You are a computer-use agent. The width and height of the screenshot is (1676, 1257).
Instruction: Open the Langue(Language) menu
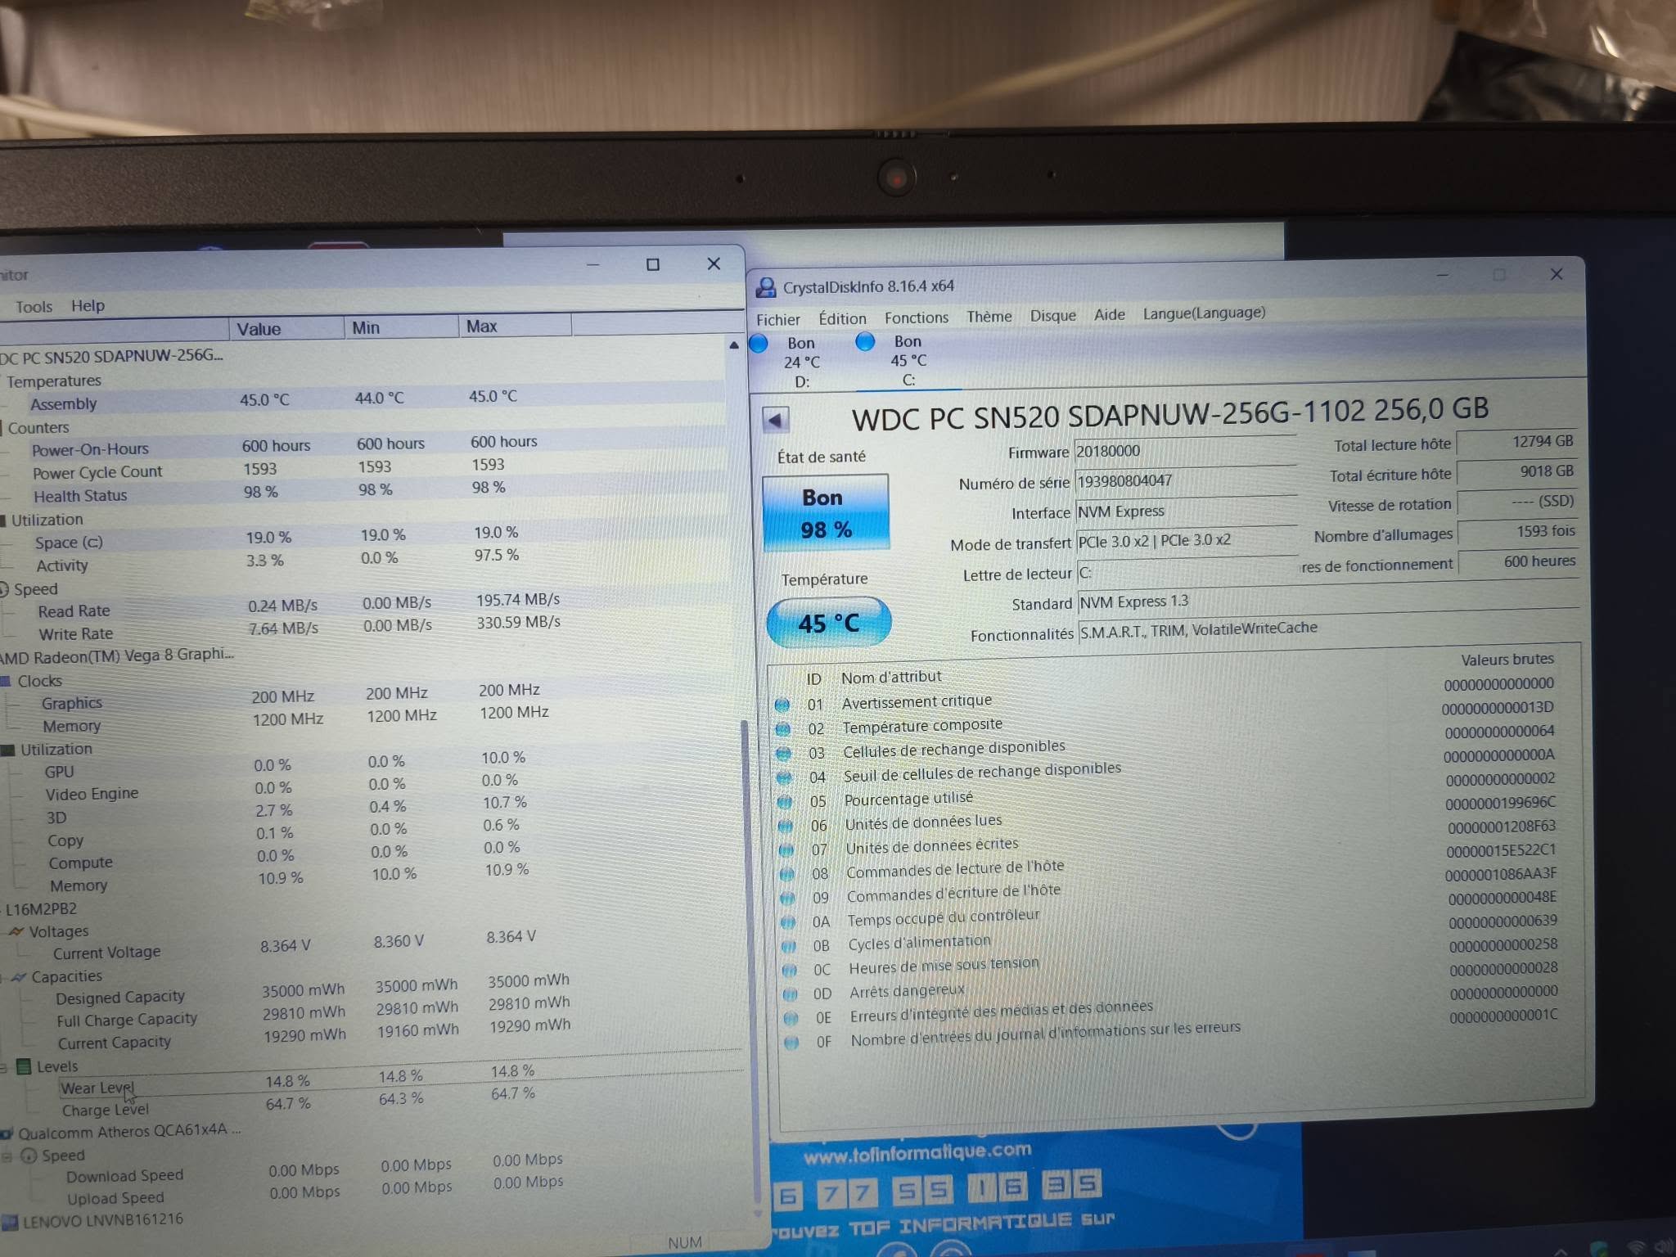tap(1204, 313)
